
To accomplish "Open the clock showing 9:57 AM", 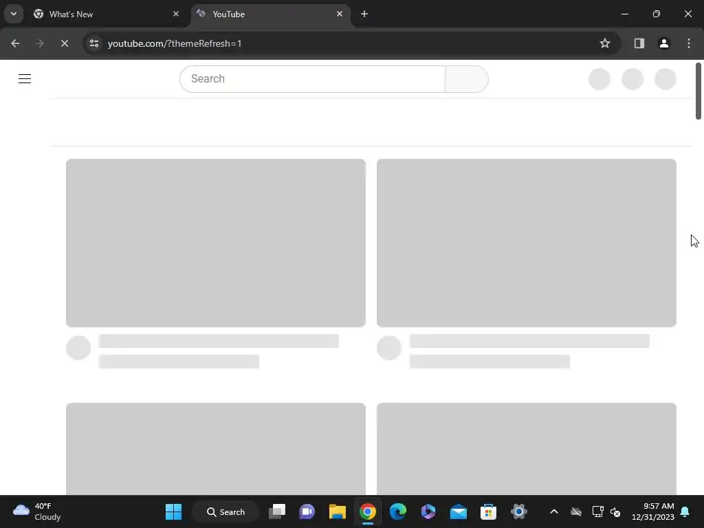I will coord(653,511).
